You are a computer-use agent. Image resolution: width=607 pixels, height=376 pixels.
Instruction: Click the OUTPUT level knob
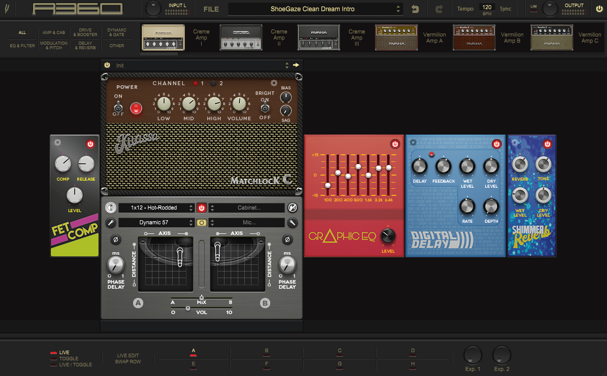550,9
